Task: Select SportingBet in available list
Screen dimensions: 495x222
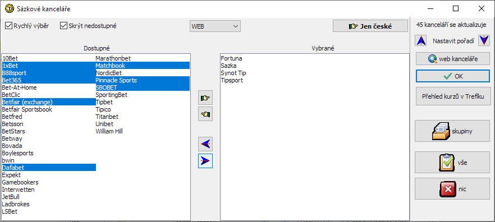Action: (143, 95)
